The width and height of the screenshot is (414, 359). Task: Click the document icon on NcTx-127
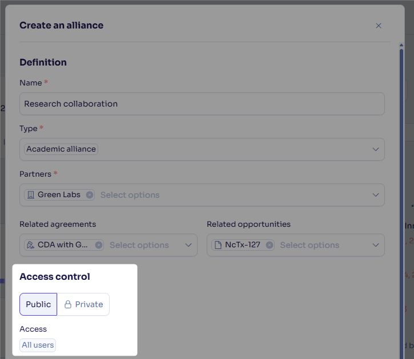click(x=218, y=245)
